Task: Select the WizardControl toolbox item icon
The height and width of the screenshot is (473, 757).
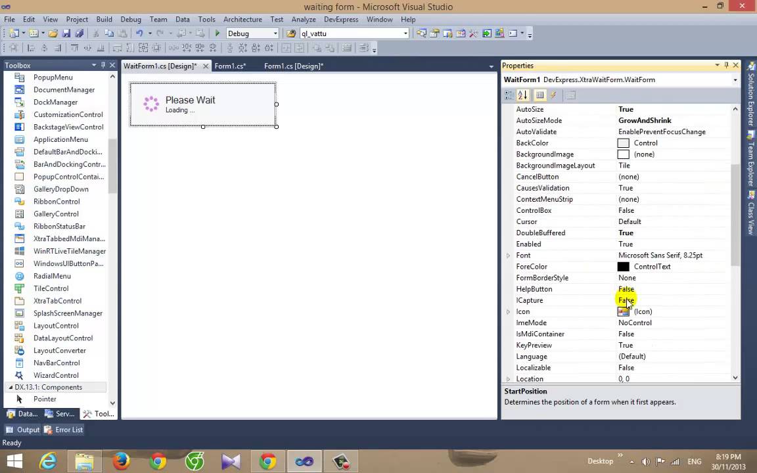Action: click(x=19, y=375)
